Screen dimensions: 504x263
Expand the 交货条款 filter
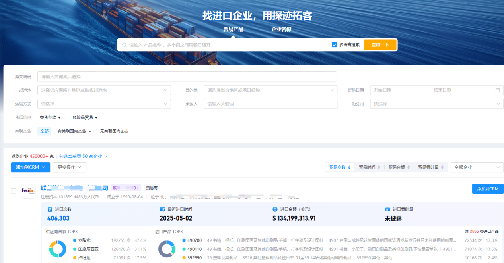(x=51, y=117)
